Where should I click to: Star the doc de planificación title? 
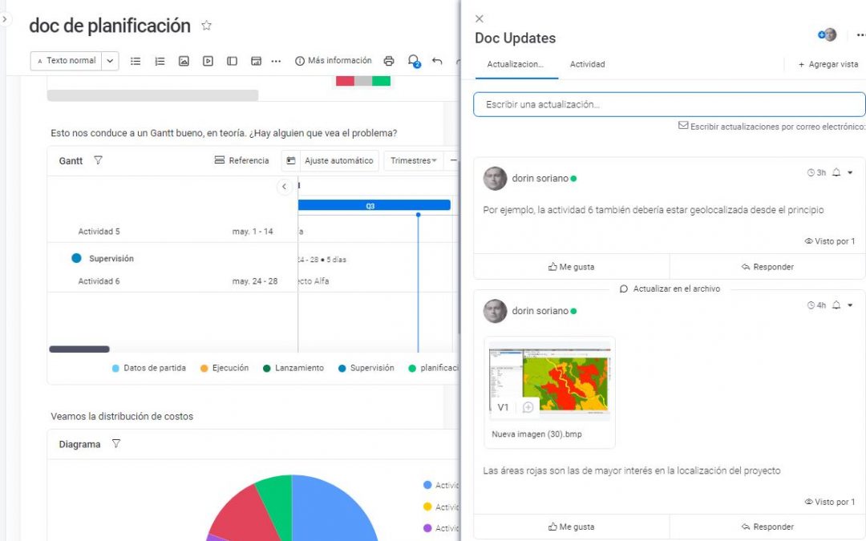coord(206,26)
